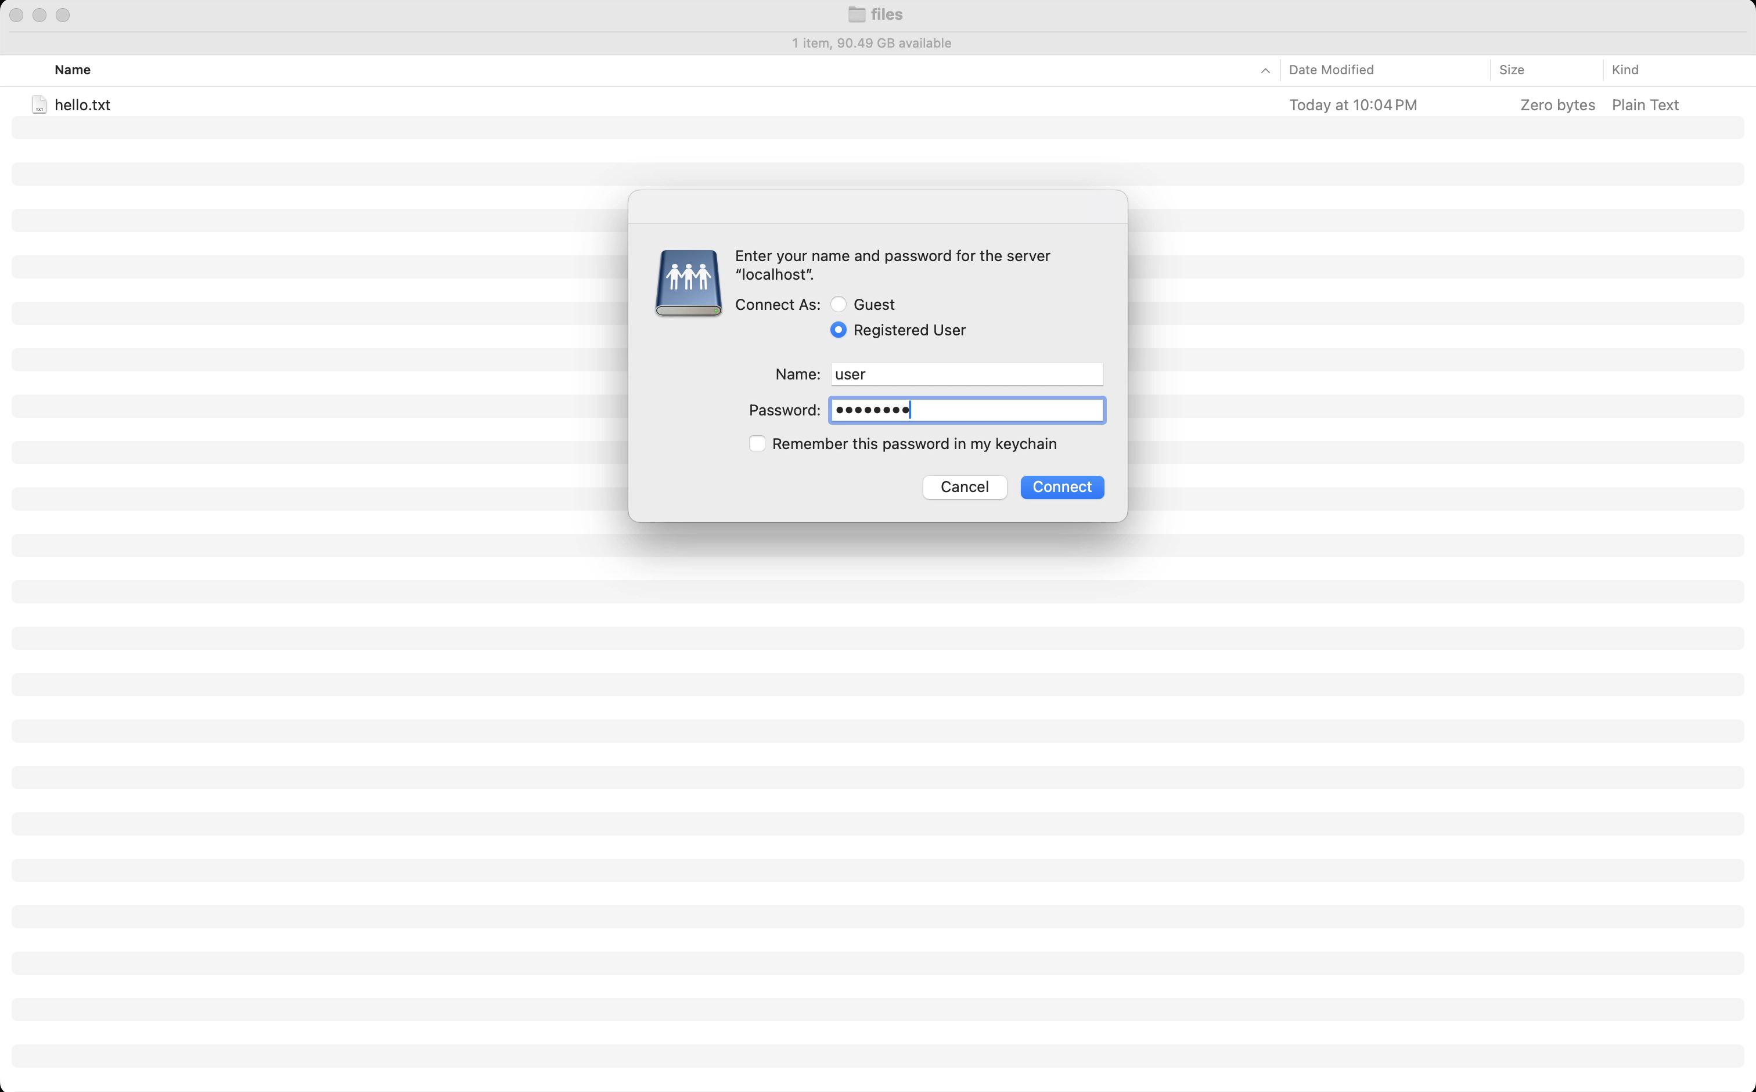
Task: Click the Size column header
Action: click(1511, 69)
